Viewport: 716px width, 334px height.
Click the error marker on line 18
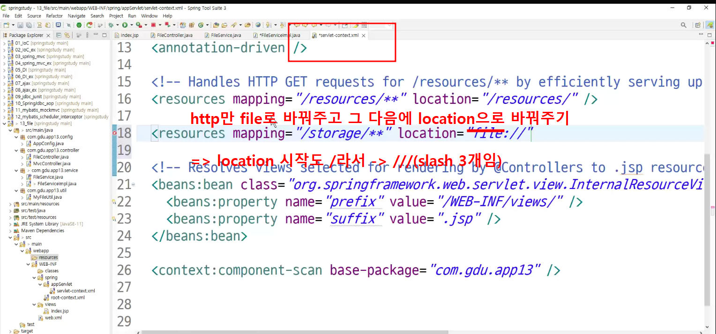(x=115, y=133)
